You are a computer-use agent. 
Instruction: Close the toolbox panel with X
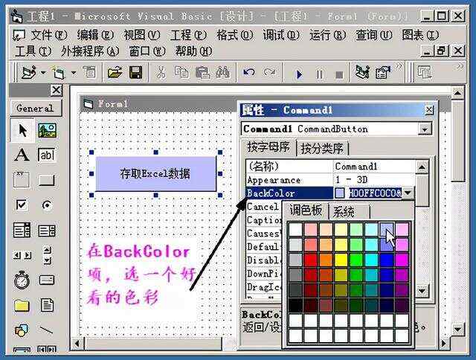pyautogui.click(x=57, y=90)
